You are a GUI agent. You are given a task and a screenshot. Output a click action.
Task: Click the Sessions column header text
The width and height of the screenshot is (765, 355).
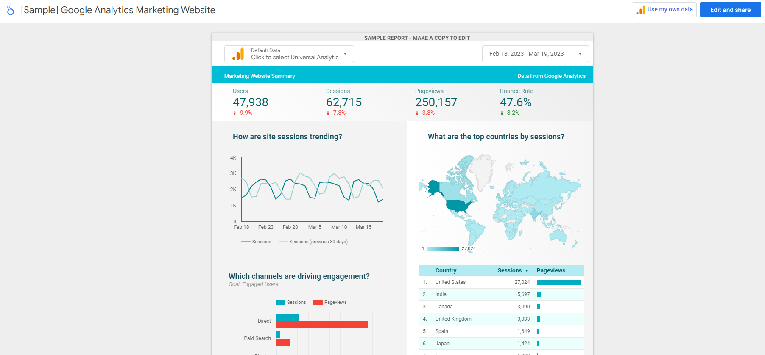pyautogui.click(x=510, y=271)
